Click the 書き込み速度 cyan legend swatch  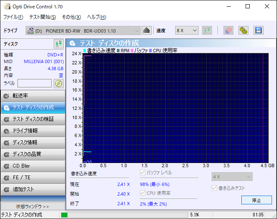click(85, 51)
